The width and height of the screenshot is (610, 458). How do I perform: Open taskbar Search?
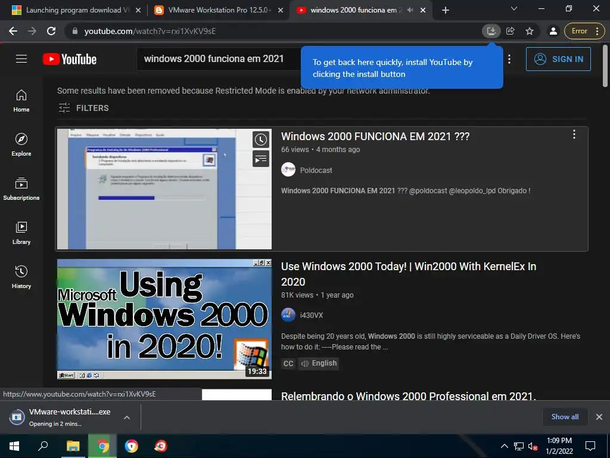point(43,446)
